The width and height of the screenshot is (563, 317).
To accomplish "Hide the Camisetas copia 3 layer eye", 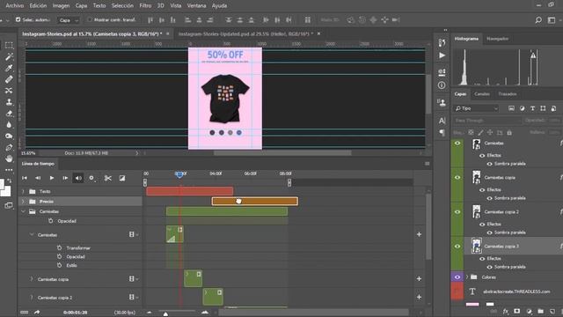I will (457, 247).
